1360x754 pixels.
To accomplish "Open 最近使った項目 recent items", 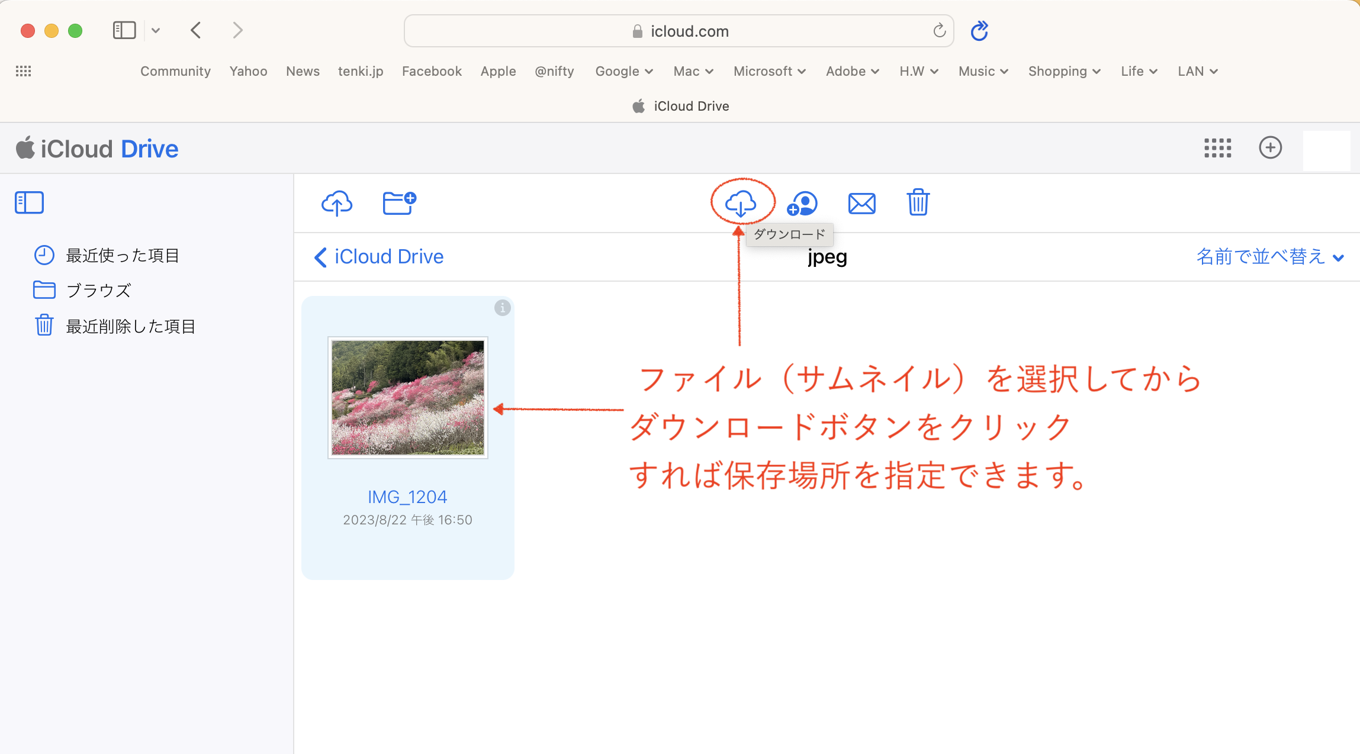I will click(122, 256).
